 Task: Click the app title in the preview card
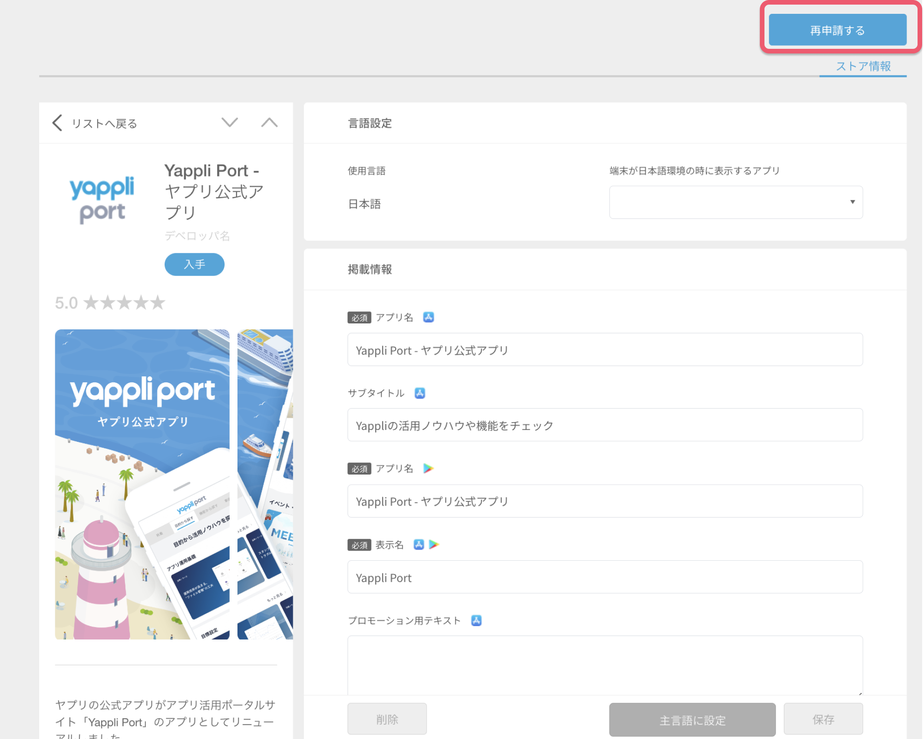214,191
